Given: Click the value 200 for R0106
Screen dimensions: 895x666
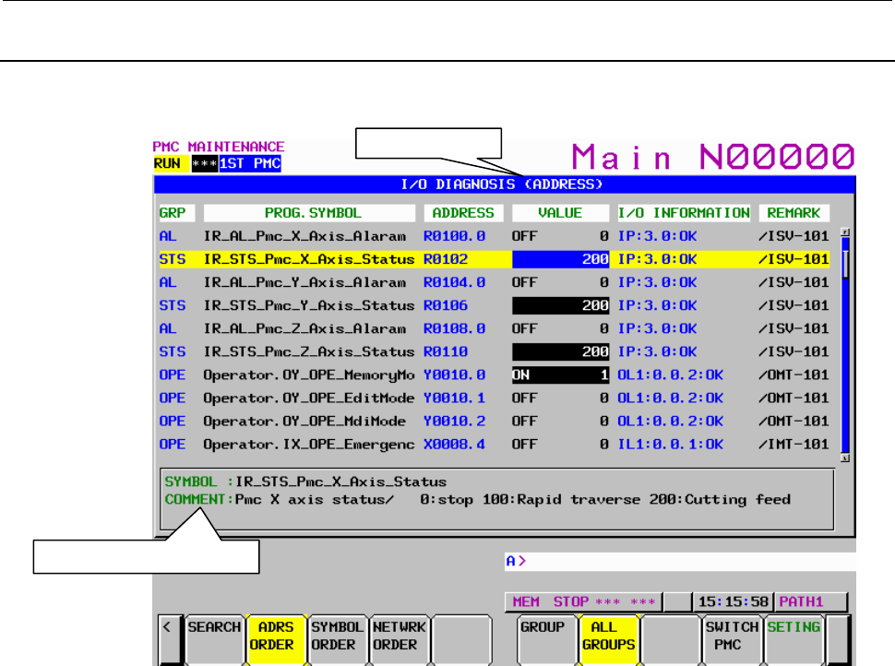Looking at the screenshot, I should pos(560,306).
